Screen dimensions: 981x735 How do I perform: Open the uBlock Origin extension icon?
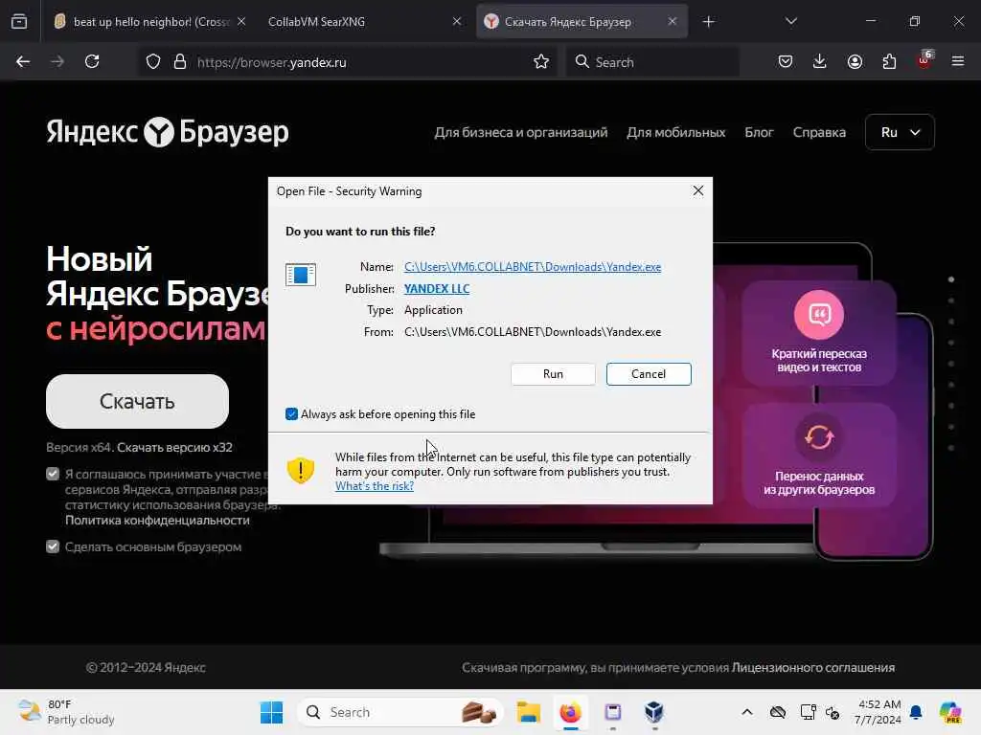(924, 60)
